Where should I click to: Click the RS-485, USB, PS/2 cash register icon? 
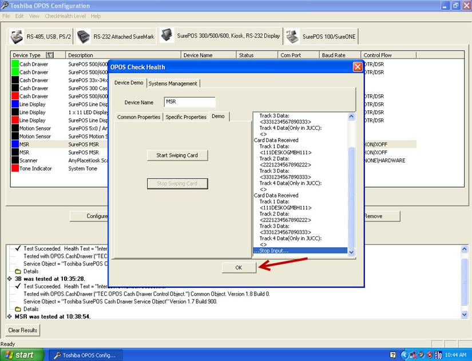pyautogui.click(x=17, y=36)
